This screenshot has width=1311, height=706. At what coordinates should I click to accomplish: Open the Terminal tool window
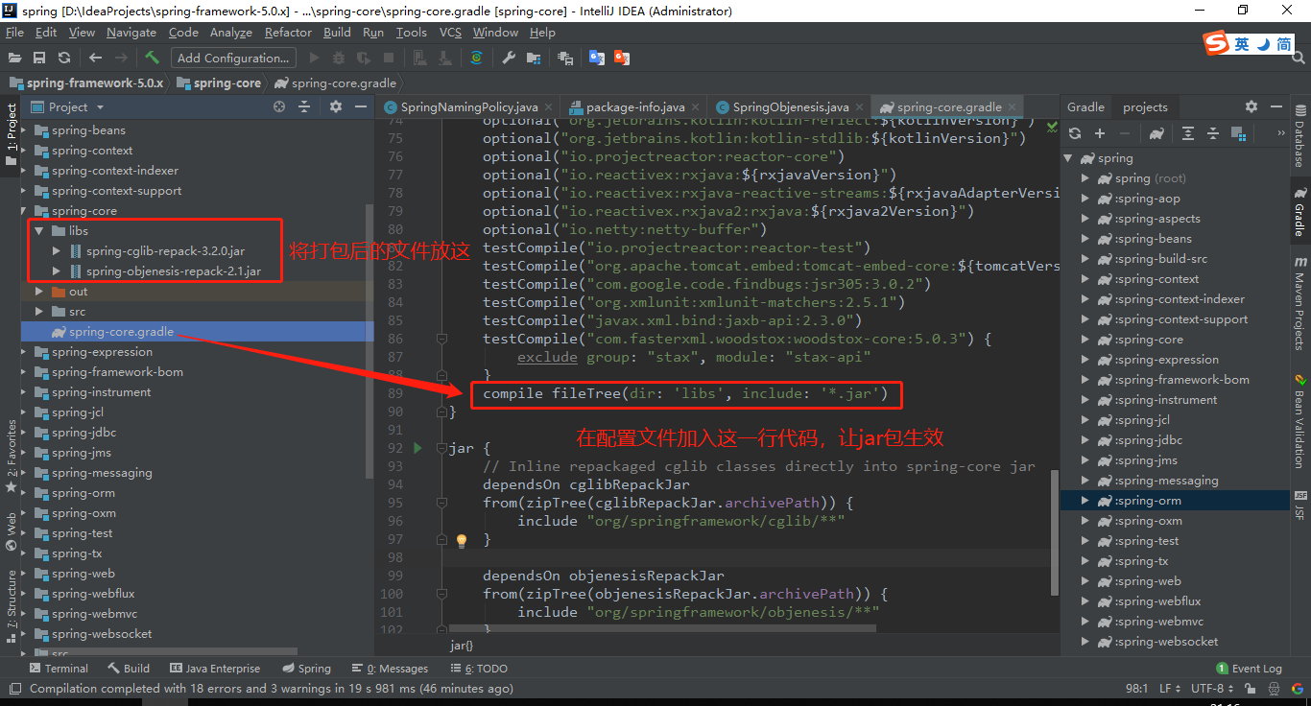tap(59, 669)
